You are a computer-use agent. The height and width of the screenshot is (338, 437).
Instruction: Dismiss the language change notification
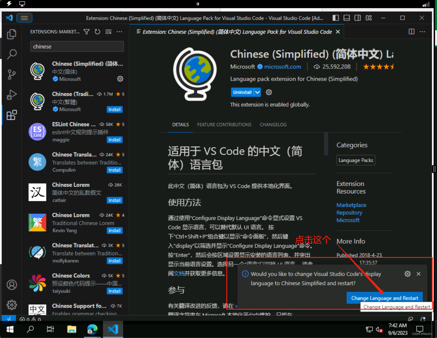click(419, 274)
